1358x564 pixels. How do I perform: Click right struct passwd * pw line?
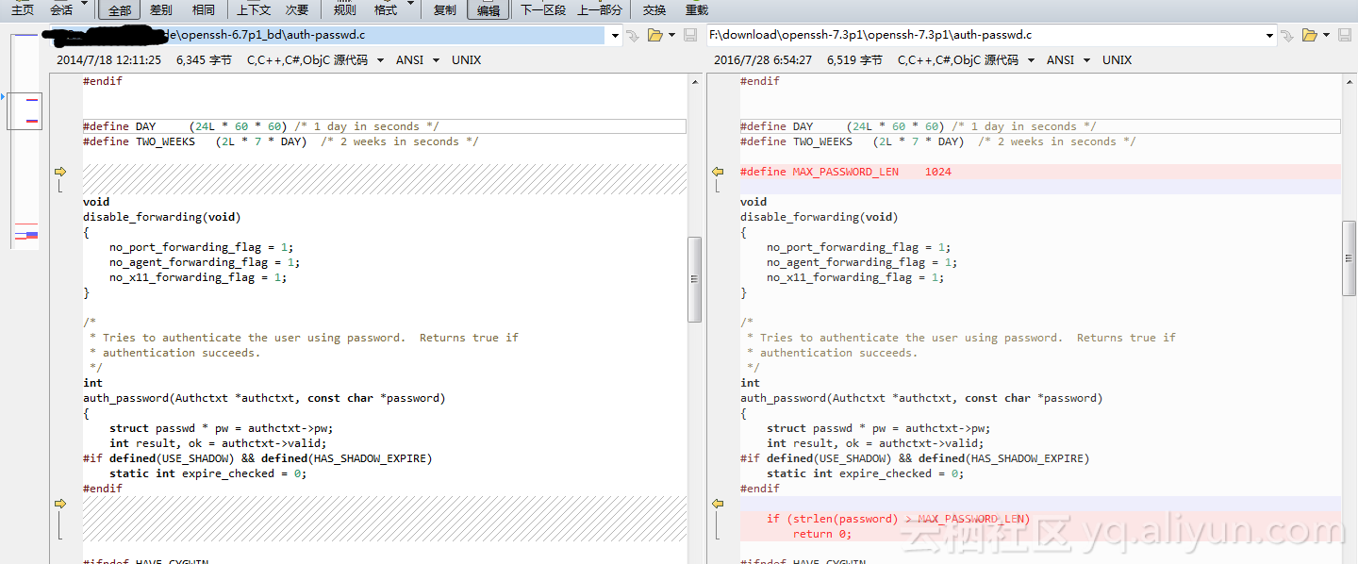coord(878,428)
